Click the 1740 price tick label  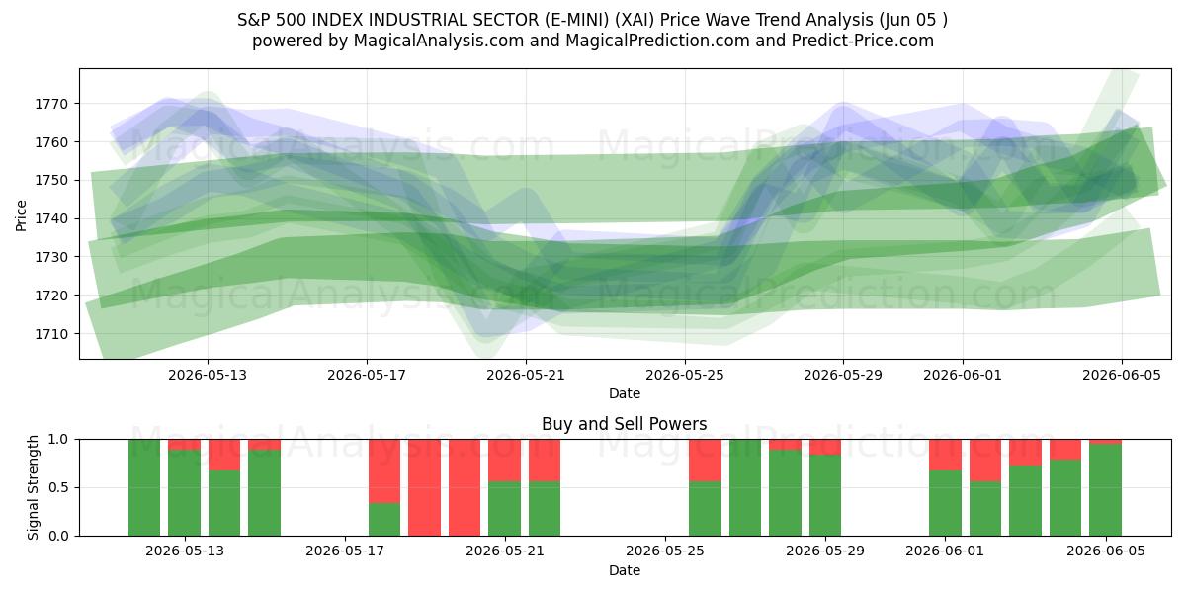(53, 218)
